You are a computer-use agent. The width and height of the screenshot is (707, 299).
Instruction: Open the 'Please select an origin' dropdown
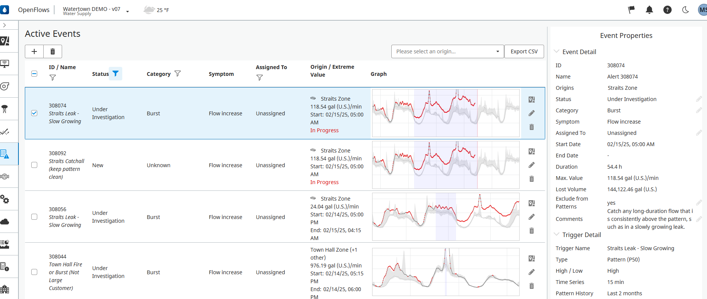pos(447,51)
